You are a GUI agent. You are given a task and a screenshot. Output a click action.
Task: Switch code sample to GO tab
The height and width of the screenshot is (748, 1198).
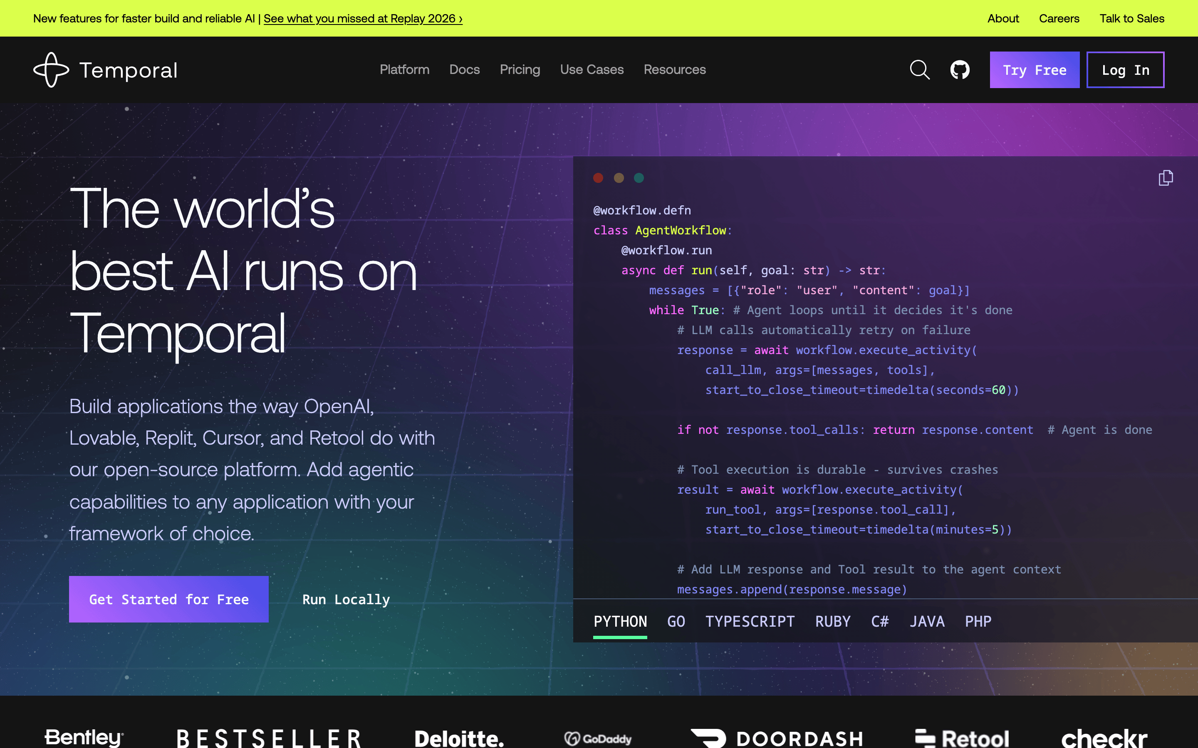point(676,621)
